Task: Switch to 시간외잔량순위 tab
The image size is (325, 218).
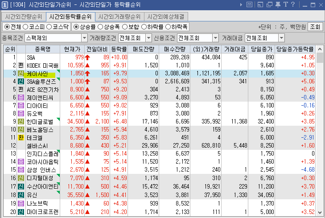Action: tap(24, 16)
